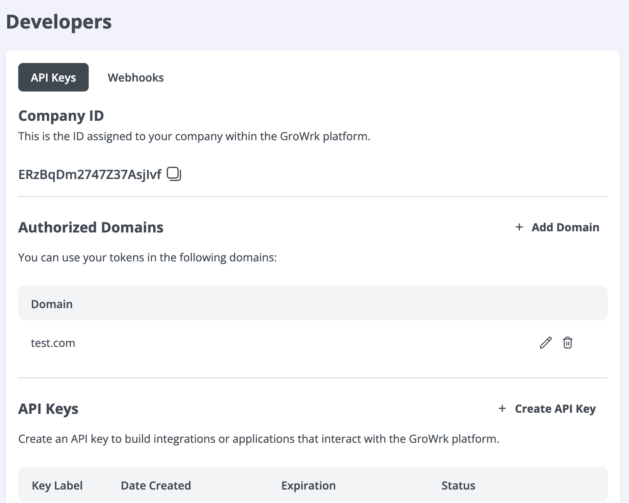Edit the test.com domain entry
The height and width of the screenshot is (503, 629).
(x=545, y=343)
